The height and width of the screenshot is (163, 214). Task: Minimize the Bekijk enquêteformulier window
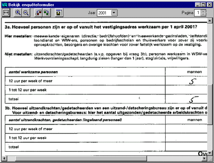click(198, 5)
